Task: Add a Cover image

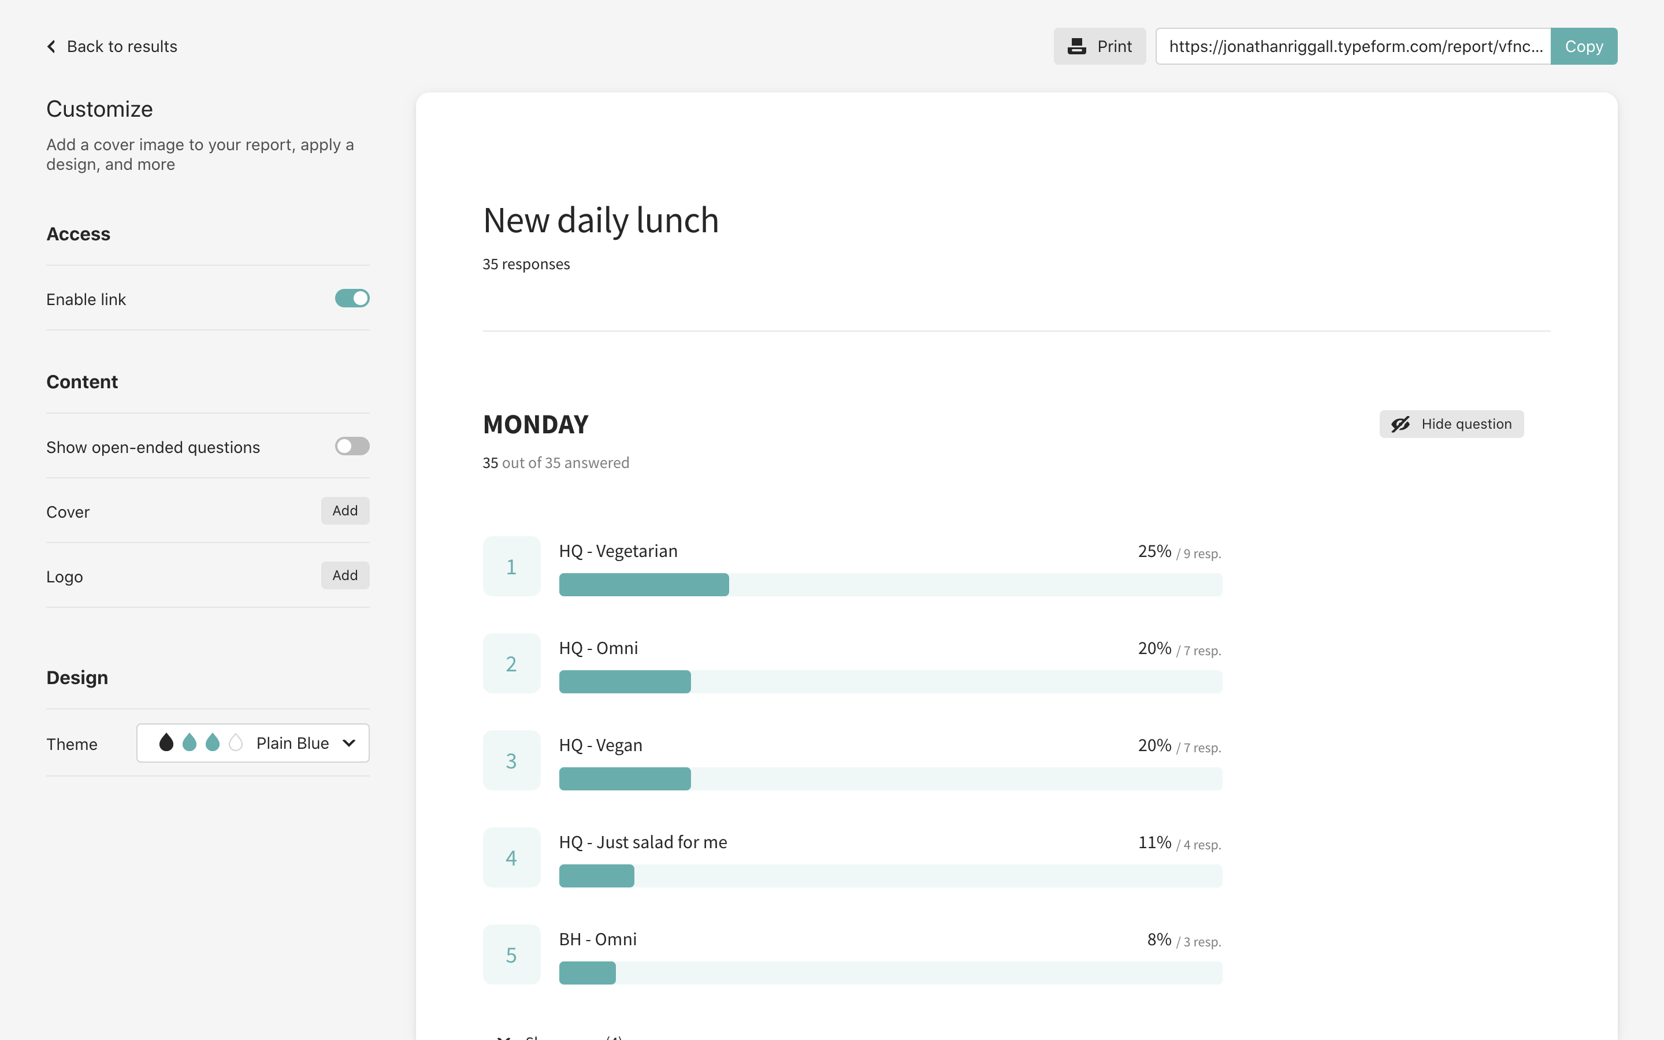Action: [x=344, y=511]
